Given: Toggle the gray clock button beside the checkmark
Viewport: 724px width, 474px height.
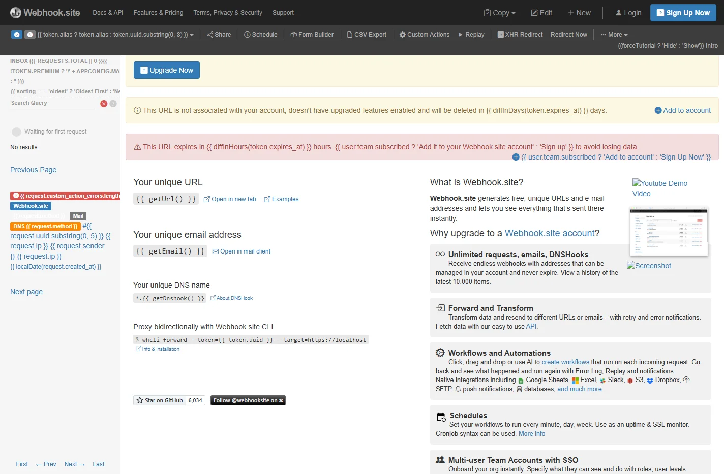Looking at the screenshot, I should [x=30, y=35].
